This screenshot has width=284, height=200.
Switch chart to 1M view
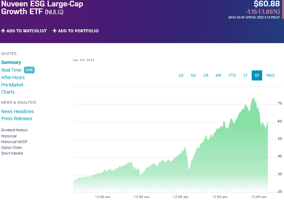coord(206,75)
